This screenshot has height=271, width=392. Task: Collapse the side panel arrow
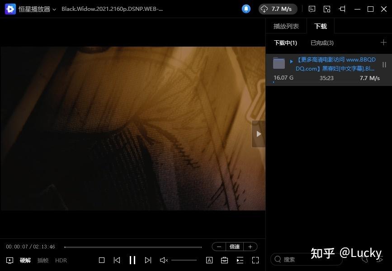(x=259, y=134)
